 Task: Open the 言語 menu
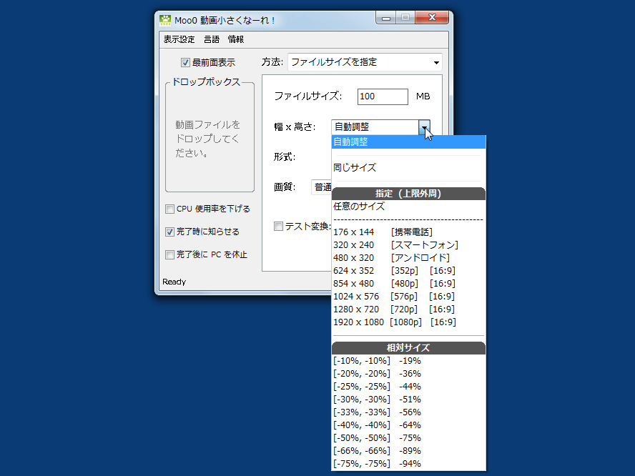(212, 39)
